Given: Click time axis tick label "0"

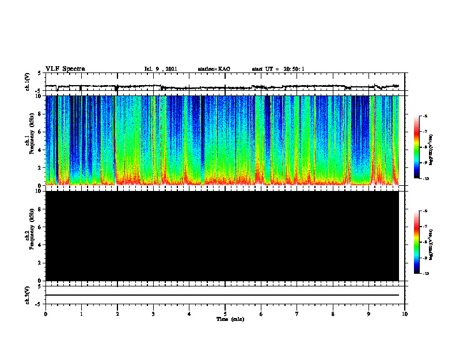Looking at the screenshot, I should [45, 314].
